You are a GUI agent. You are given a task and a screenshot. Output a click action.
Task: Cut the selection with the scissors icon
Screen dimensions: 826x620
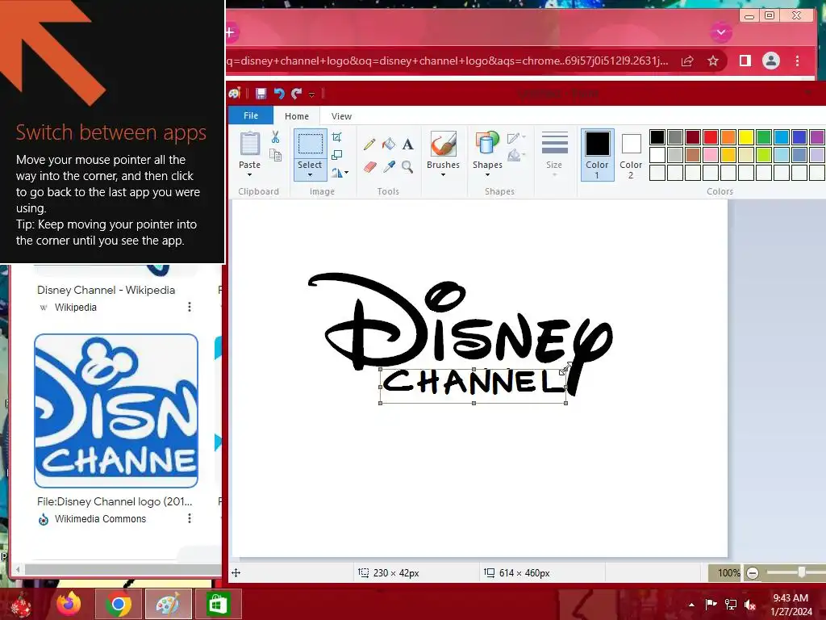point(275,137)
